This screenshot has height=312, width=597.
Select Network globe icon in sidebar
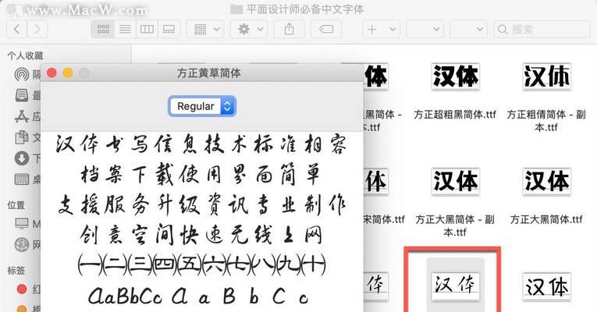22,244
